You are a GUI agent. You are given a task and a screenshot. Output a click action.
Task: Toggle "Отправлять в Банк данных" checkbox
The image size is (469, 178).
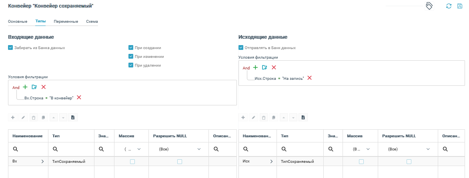[x=241, y=48]
